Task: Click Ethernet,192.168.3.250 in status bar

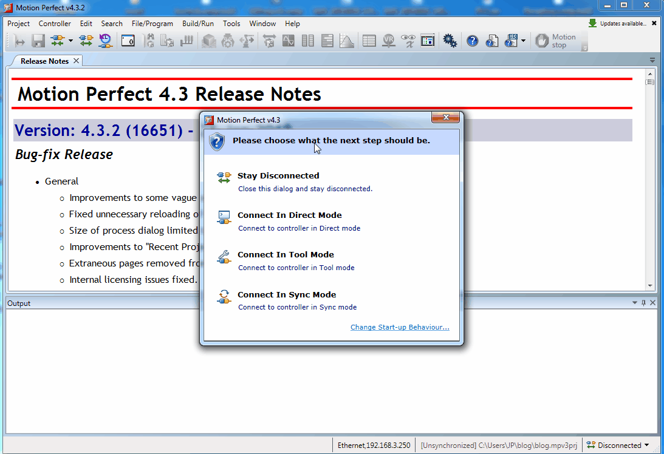Action: [374, 445]
